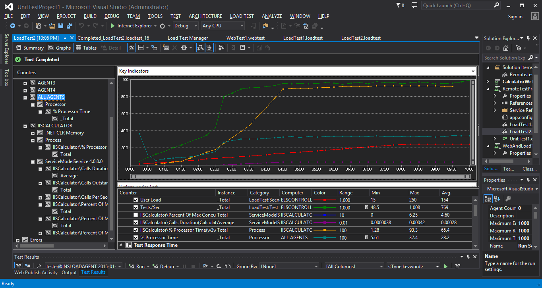The height and width of the screenshot is (288, 542).
Task: Switch to Load Test Manager tab
Action: coord(188,38)
